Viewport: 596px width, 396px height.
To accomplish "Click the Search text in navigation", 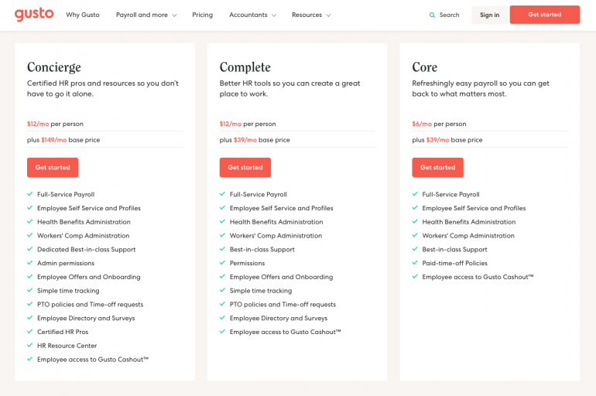I will 449,15.
